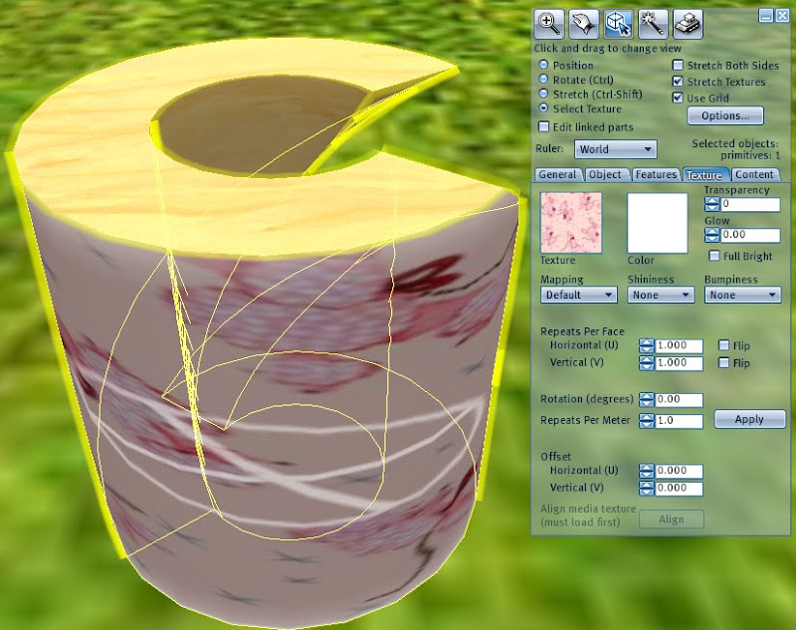Click the Glow value field
Image resolution: width=796 pixels, height=630 pixels.
coord(750,235)
